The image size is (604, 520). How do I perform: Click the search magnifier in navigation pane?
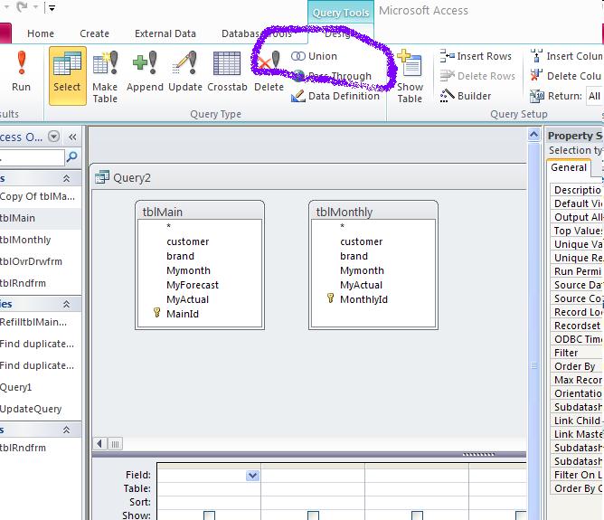72,156
